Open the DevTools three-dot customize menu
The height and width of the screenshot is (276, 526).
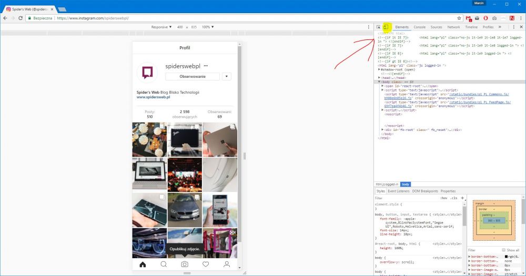513,27
